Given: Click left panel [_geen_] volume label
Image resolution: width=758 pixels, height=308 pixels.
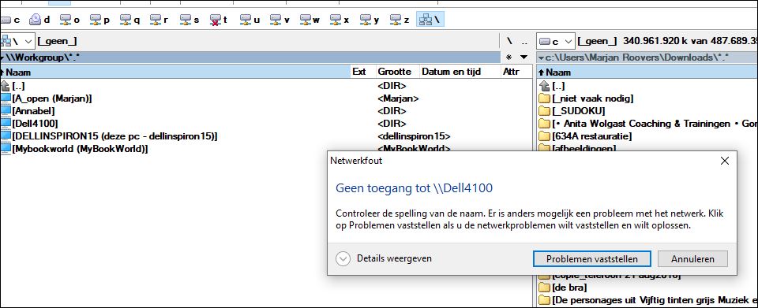Looking at the screenshot, I should click(57, 42).
